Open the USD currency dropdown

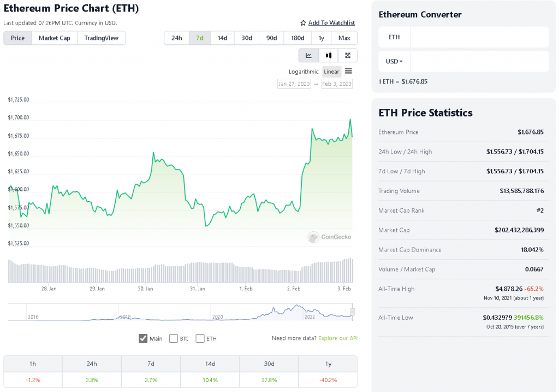pos(394,61)
